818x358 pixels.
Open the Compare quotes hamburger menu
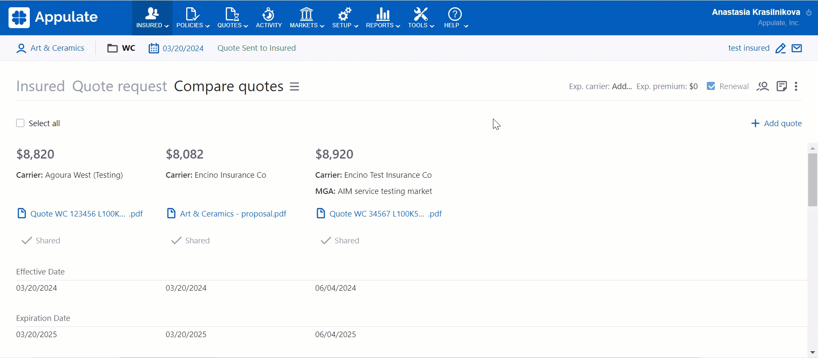[x=294, y=87]
